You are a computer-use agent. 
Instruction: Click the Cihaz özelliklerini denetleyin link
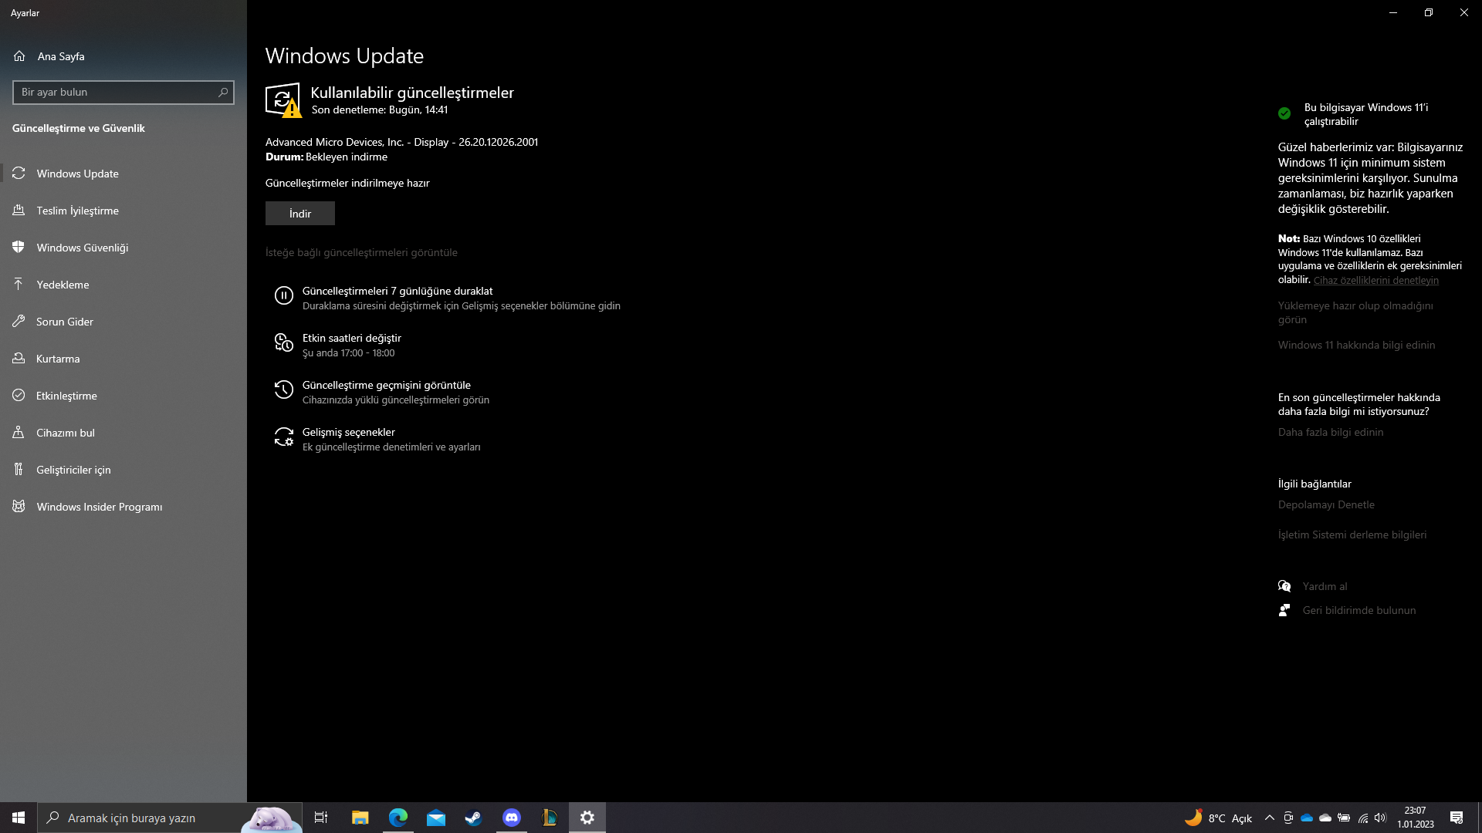tap(1375, 281)
